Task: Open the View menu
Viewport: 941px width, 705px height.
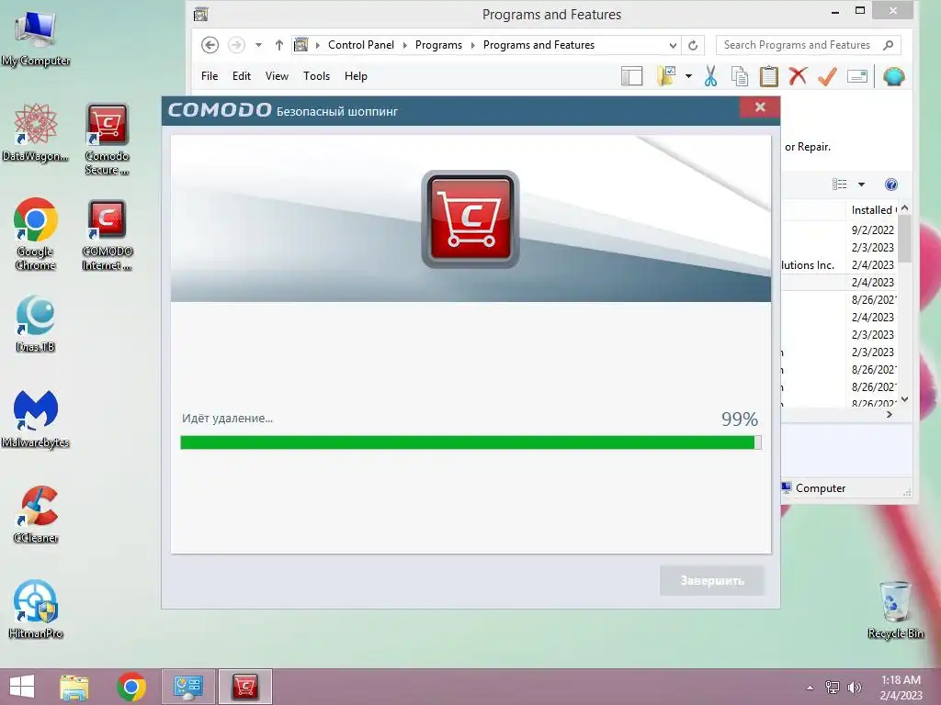Action: click(x=277, y=76)
